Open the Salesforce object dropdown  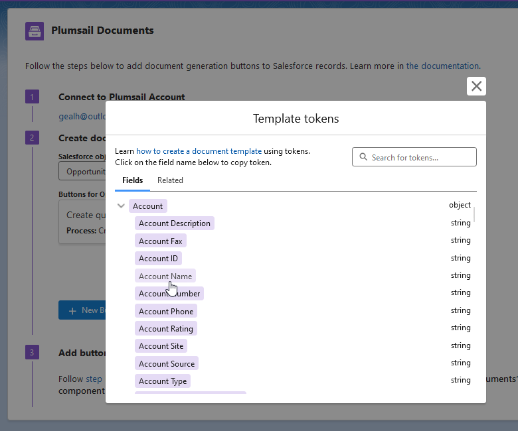click(82, 172)
